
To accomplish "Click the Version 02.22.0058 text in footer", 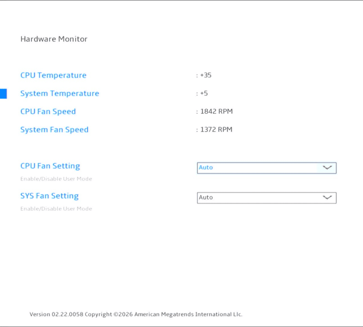I will pyautogui.click(x=56, y=314).
